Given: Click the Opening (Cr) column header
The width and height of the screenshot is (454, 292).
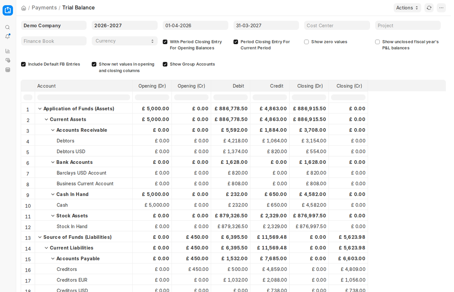Looking at the screenshot, I should [x=191, y=86].
